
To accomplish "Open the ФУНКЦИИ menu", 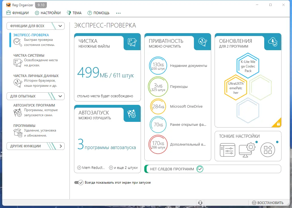I will 18,13.
